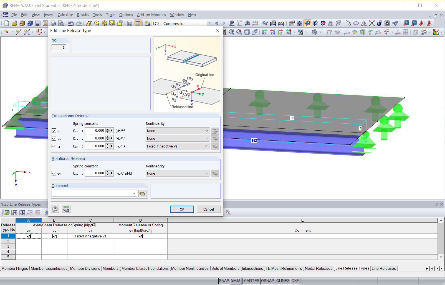Click the mirror tool icon
Screen dimensions: 445x285
(x=364, y=23)
